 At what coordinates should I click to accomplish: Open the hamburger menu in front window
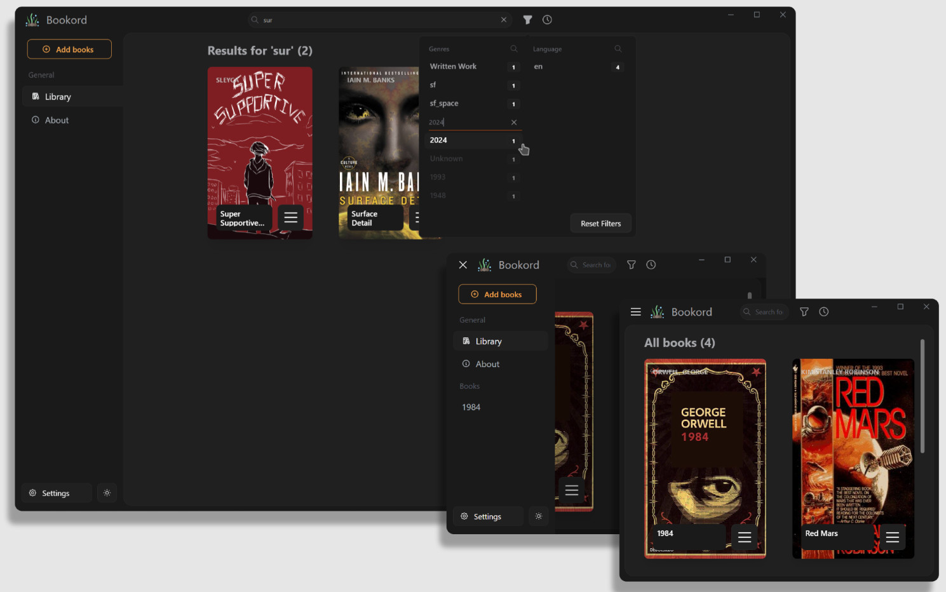point(635,312)
